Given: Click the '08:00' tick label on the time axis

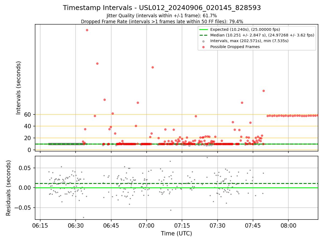Looking at the screenshot, I should point(288,225).
